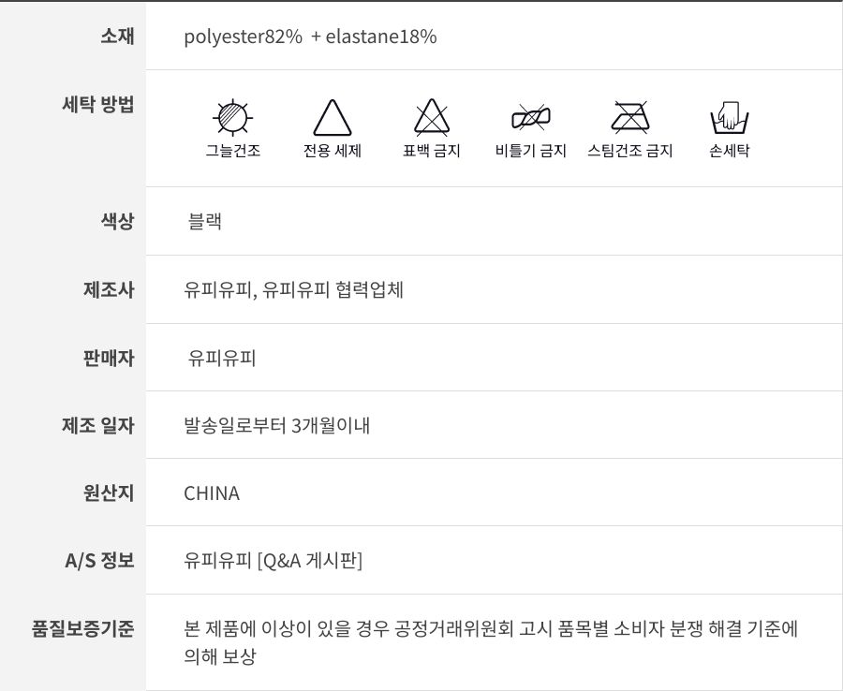843x691 pixels.
Task: Click the 유피유피 [Q&A 게시판] text
Action: pyautogui.click(x=273, y=561)
